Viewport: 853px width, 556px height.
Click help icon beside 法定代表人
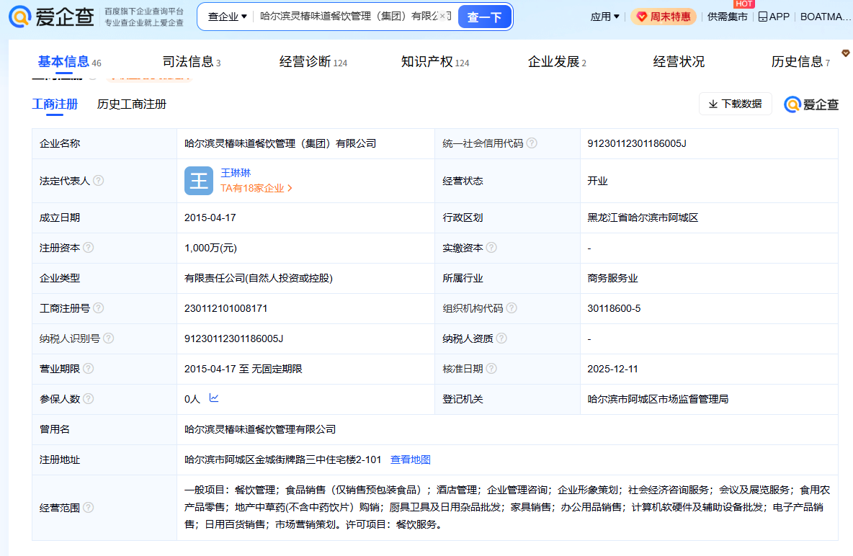coord(99,181)
